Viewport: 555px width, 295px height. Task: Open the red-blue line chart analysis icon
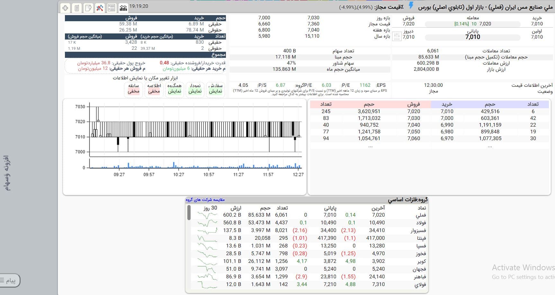(x=100, y=8)
